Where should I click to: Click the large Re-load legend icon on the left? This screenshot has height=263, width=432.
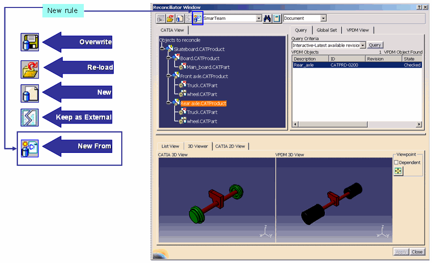coord(30,69)
